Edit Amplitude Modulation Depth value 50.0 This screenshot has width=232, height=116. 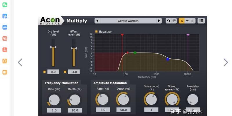click(x=124, y=110)
